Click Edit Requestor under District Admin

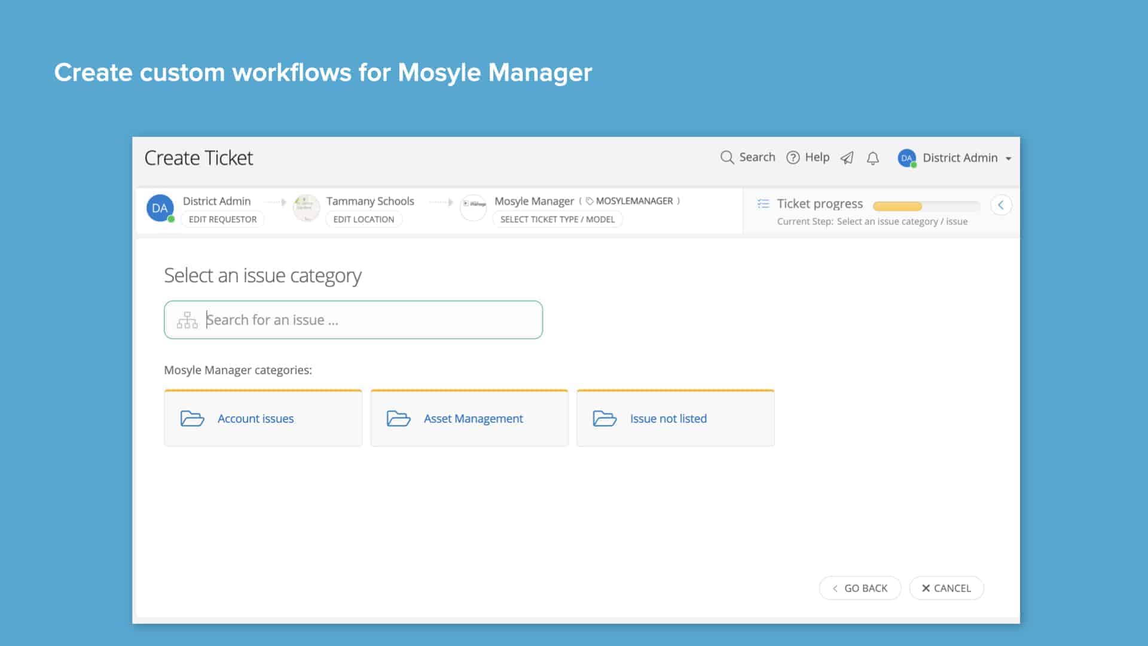tap(222, 219)
